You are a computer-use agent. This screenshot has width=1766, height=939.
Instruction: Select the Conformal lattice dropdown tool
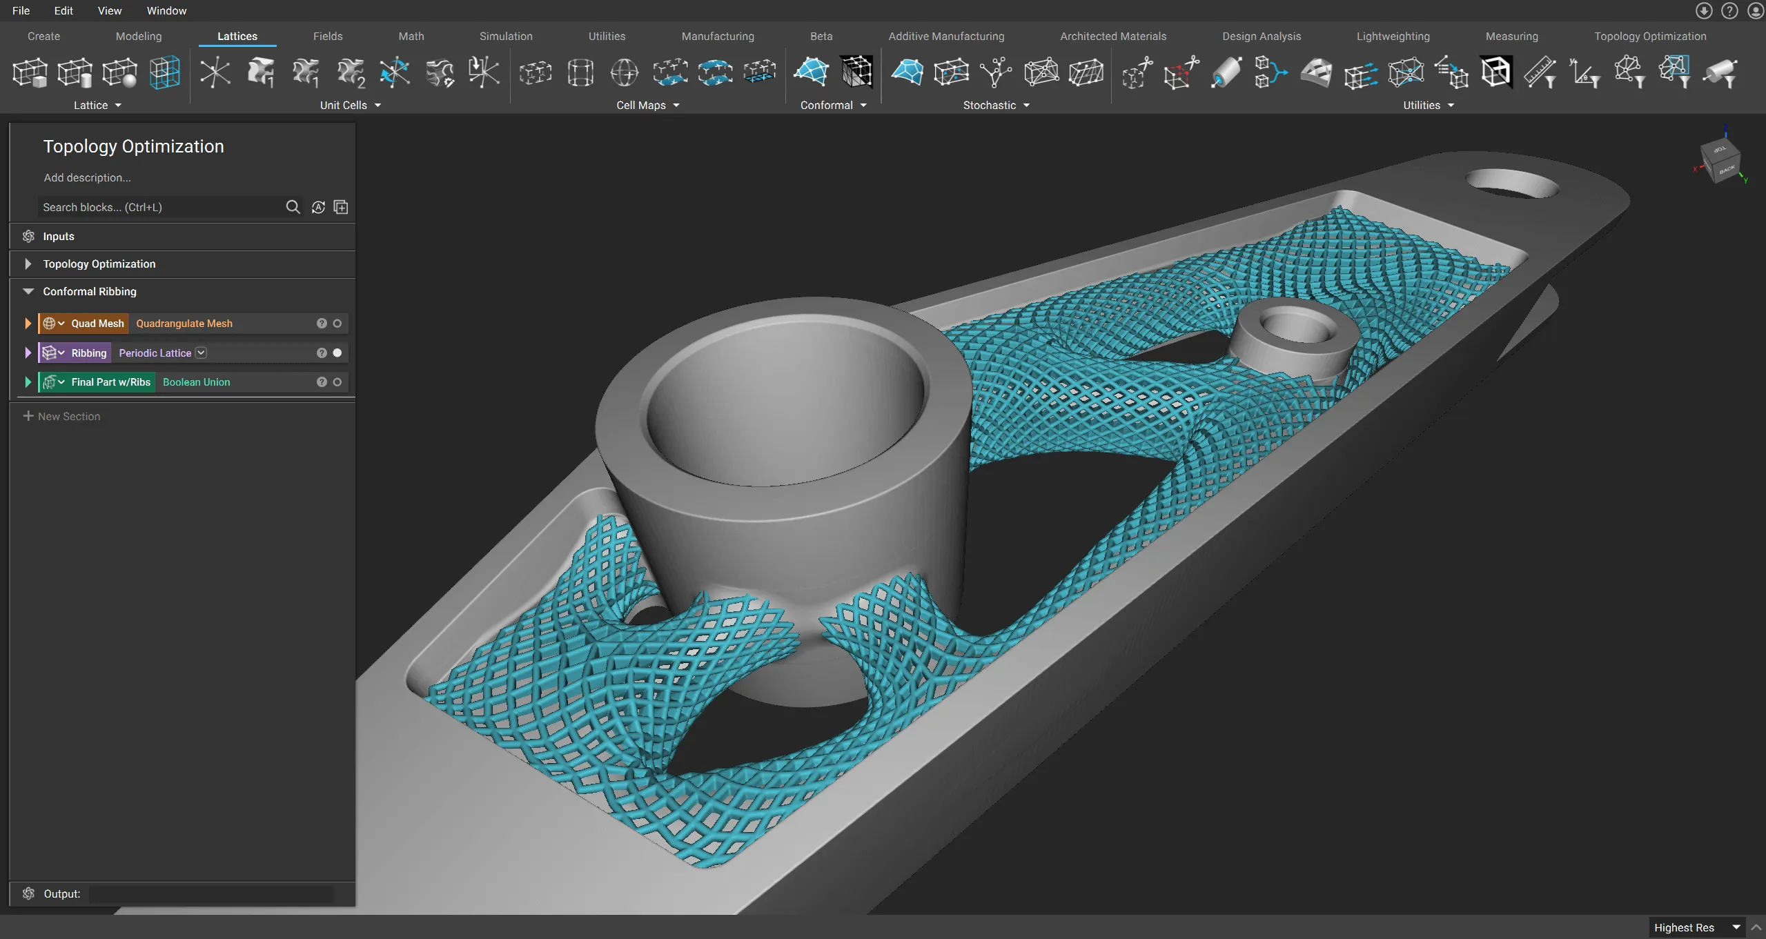pos(863,105)
